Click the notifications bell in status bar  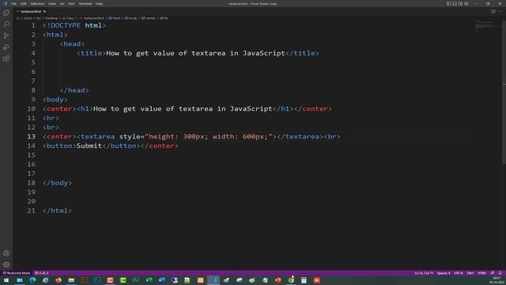coord(500,273)
